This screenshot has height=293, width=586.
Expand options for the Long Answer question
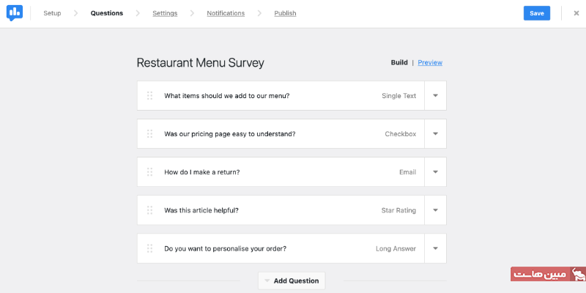click(x=435, y=248)
